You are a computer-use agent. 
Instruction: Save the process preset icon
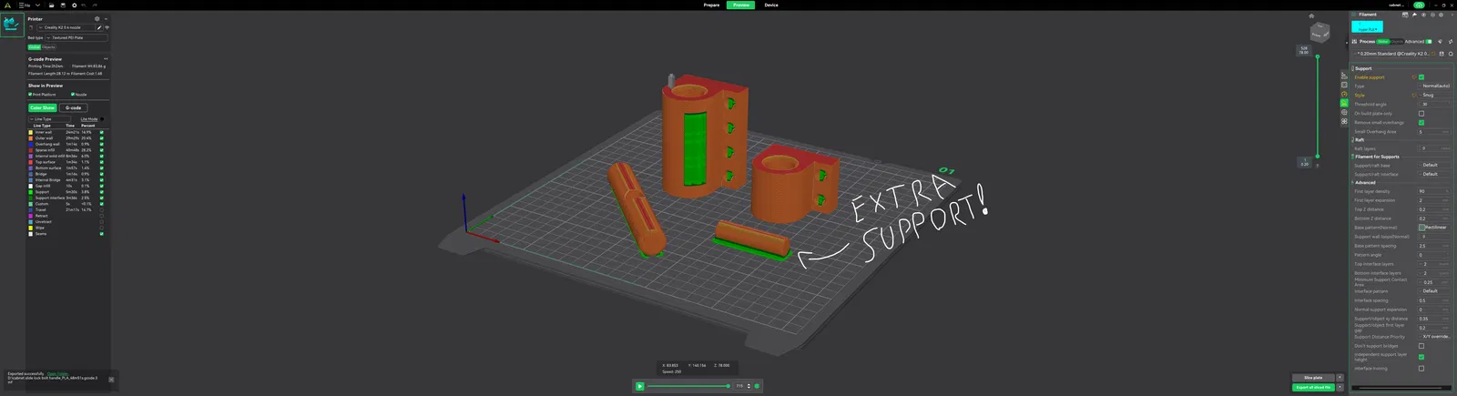(1442, 54)
